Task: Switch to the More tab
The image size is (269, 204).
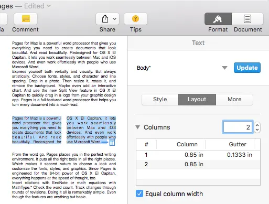Action: [234, 99]
